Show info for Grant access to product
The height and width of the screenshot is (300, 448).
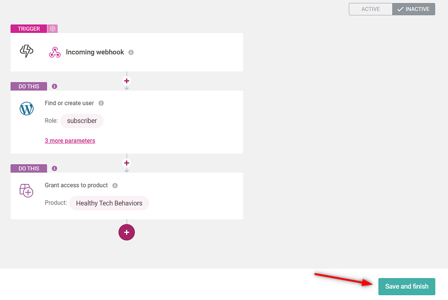(x=115, y=186)
